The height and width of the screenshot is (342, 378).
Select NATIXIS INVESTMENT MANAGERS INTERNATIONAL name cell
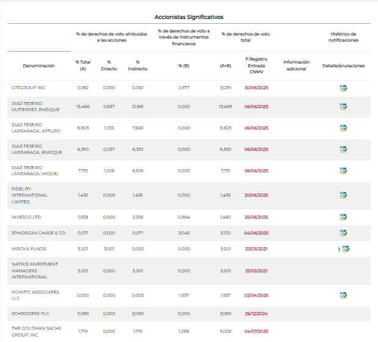[35, 271]
